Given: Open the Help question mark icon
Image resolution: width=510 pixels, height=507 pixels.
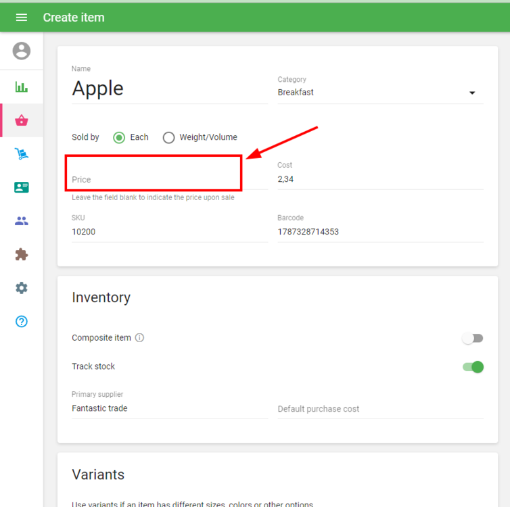Looking at the screenshot, I should click(22, 321).
